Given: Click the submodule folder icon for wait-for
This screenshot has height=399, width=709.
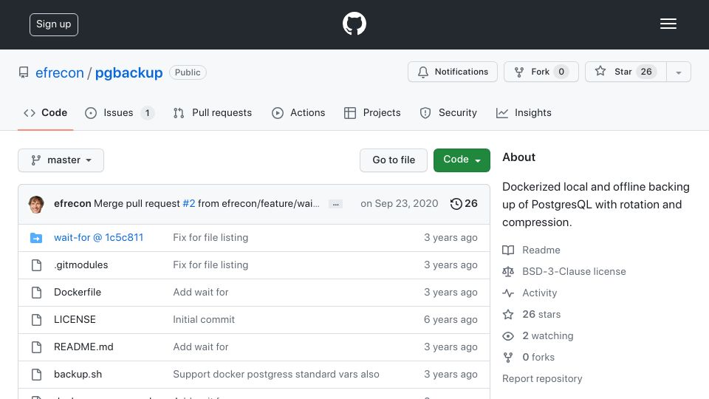Looking at the screenshot, I should click(36, 237).
